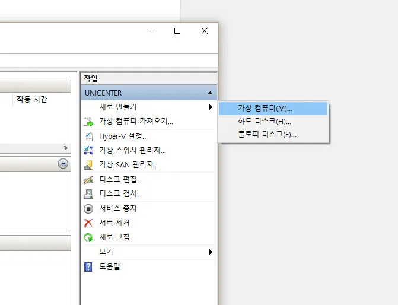Click 새로 고침 action

[x=114, y=237]
